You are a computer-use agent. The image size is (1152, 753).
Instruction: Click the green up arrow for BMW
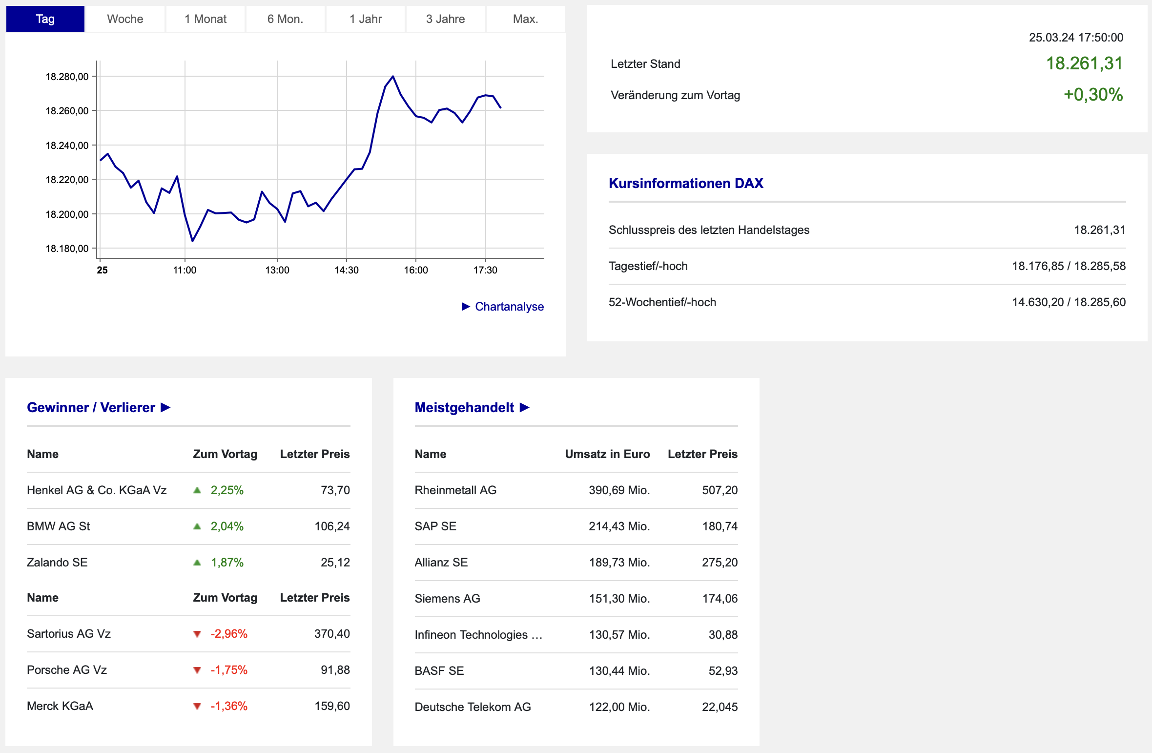click(x=197, y=526)
